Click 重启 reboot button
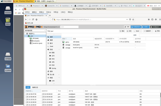The width and height of the screenshot is (161, 106). click(122, 31)
